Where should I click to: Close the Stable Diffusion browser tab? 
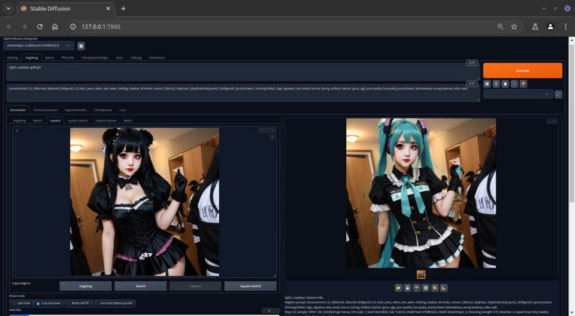click(108, 8)
